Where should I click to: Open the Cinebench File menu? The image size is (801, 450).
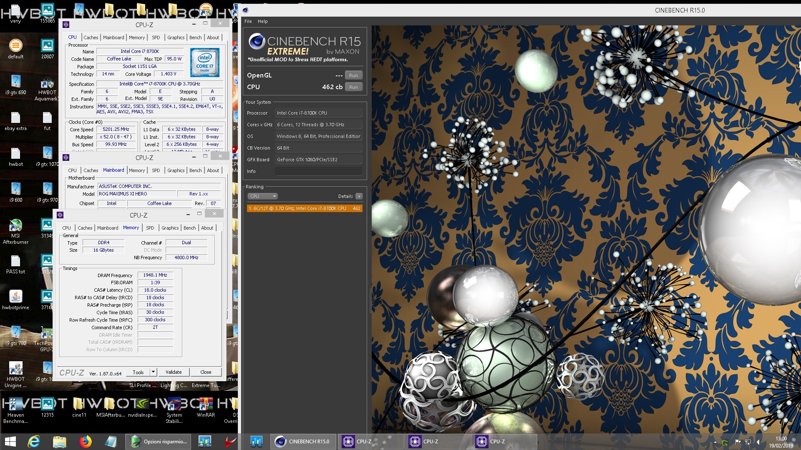[248, 21]
